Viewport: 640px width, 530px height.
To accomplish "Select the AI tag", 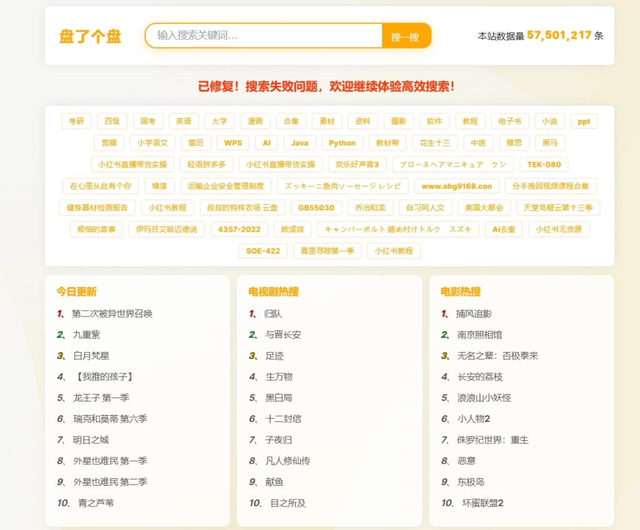I will click(x=266, y=142).
